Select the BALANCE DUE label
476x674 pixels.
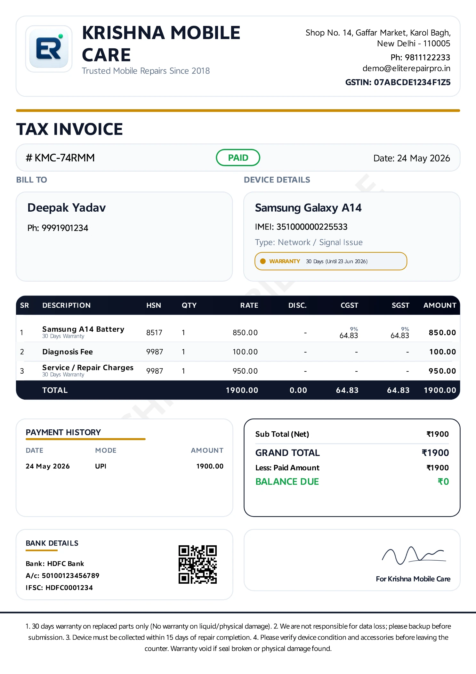[x=287, y=482]
